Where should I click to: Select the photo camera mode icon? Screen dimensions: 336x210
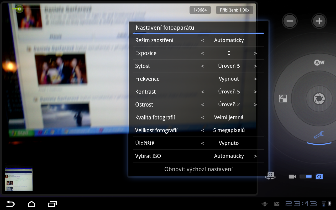[319, 176]
